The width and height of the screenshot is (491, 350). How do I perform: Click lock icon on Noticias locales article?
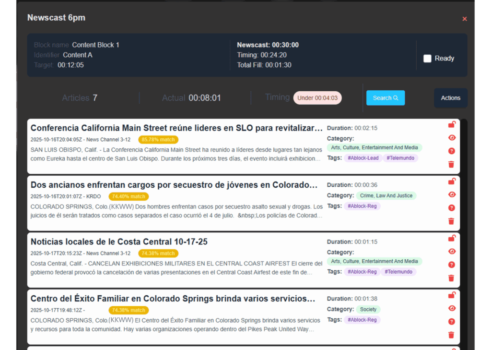coord(451,239)
